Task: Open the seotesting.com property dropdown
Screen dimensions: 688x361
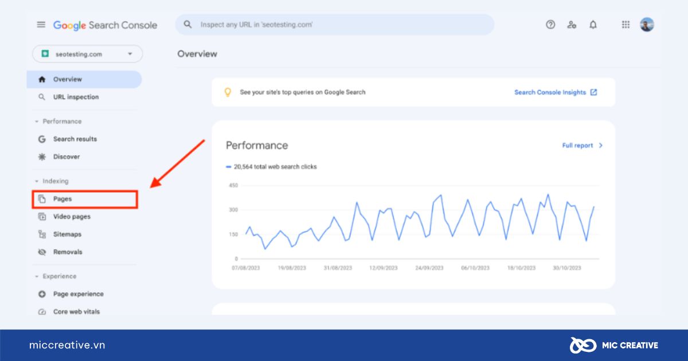Action: 88,54
